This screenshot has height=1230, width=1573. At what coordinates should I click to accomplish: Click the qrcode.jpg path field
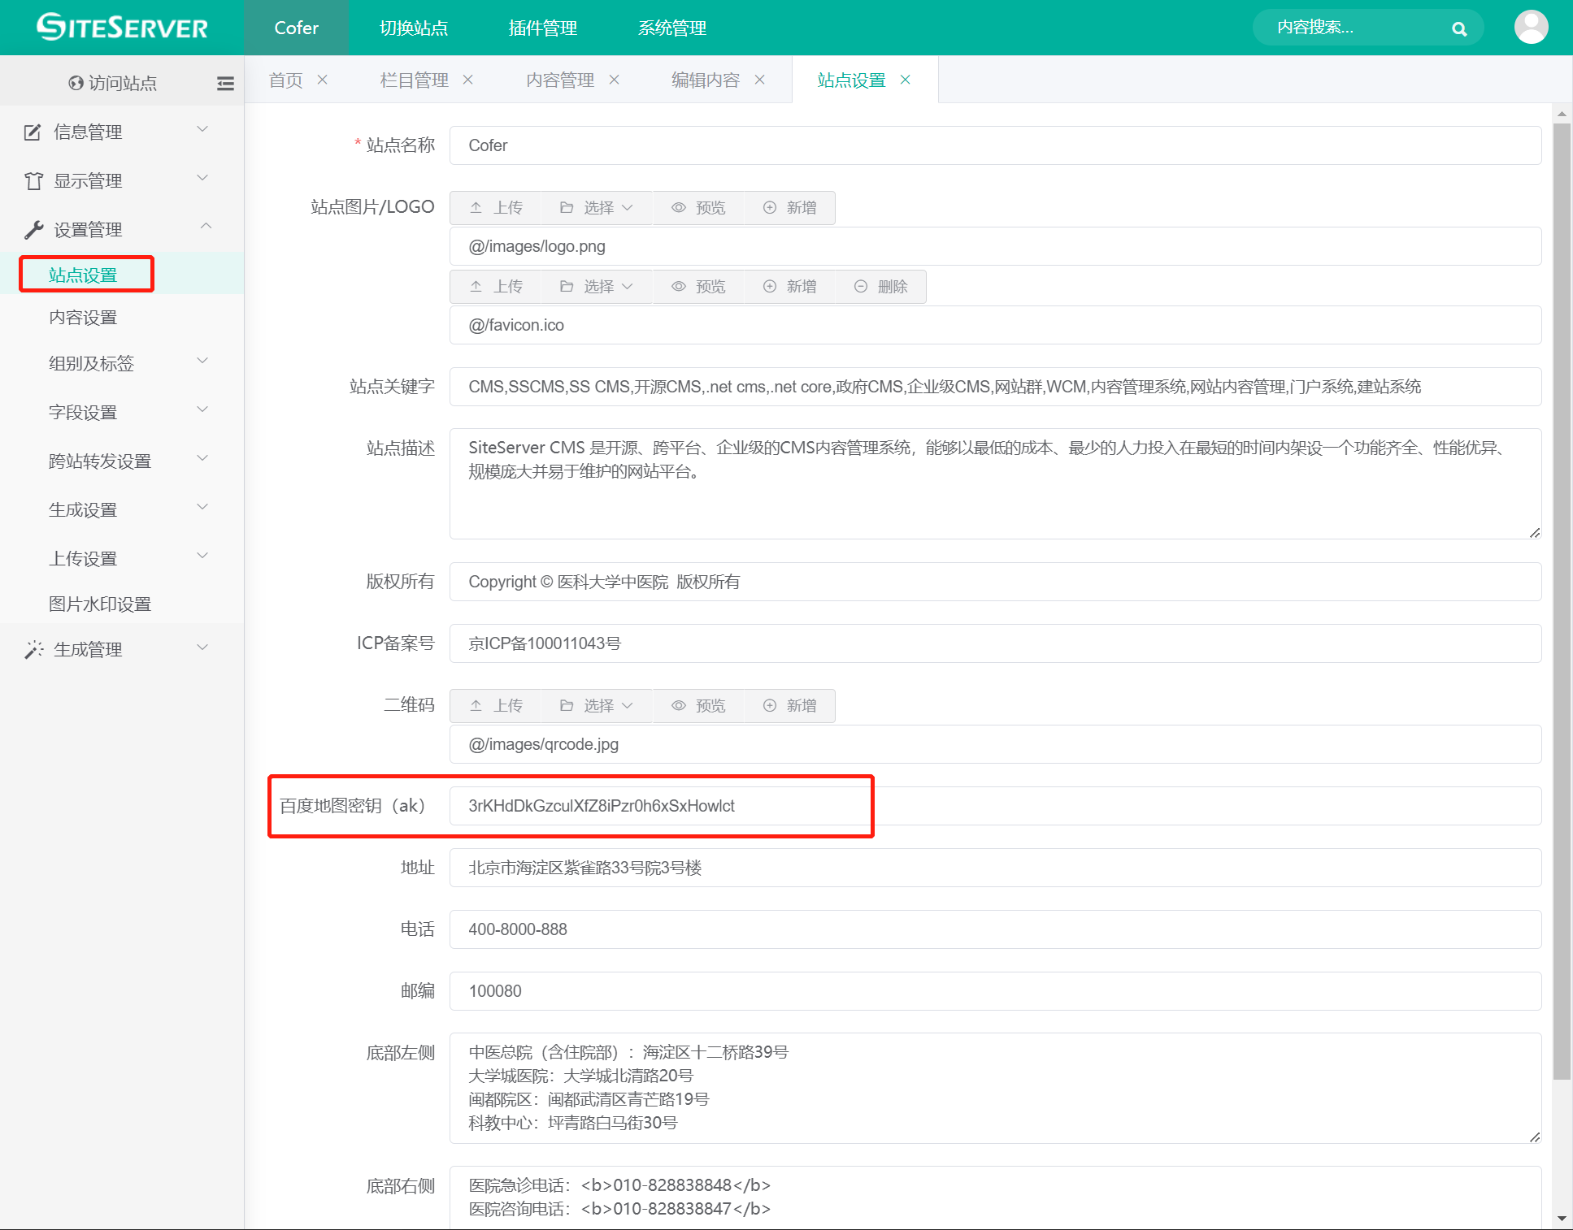(995, 744)
